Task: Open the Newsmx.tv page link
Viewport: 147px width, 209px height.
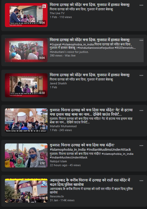Action: click(57, 196)
